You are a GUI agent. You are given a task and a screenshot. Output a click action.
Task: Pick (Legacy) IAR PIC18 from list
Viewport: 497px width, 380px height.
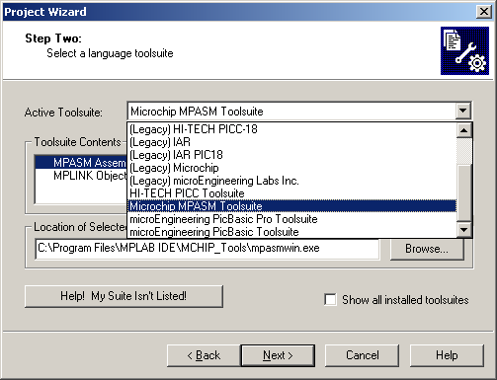pyautogui.click(x=291, y=155)
